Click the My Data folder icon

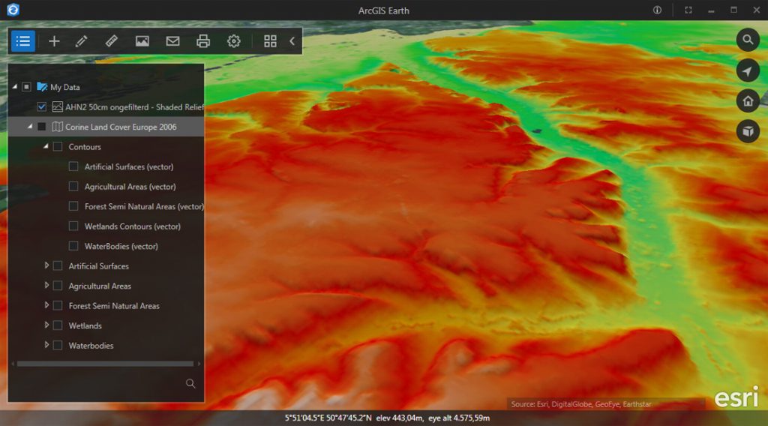[x=42, y=87]
